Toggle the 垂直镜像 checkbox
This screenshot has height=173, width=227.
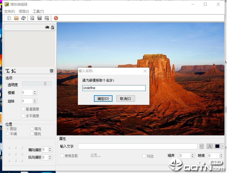23,109
